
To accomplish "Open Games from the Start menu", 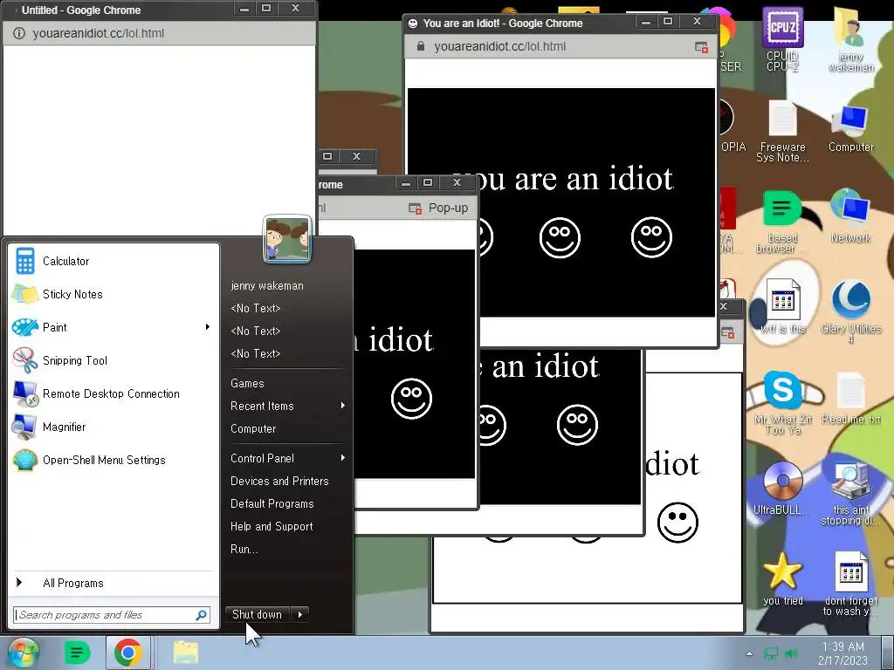I will pos(247,383).
